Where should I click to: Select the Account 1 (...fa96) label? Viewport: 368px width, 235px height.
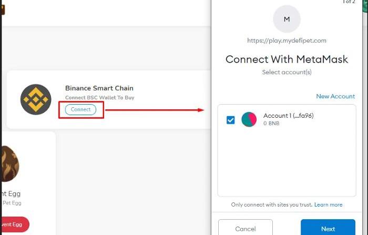pyautogui.click(x=289, y=116)
